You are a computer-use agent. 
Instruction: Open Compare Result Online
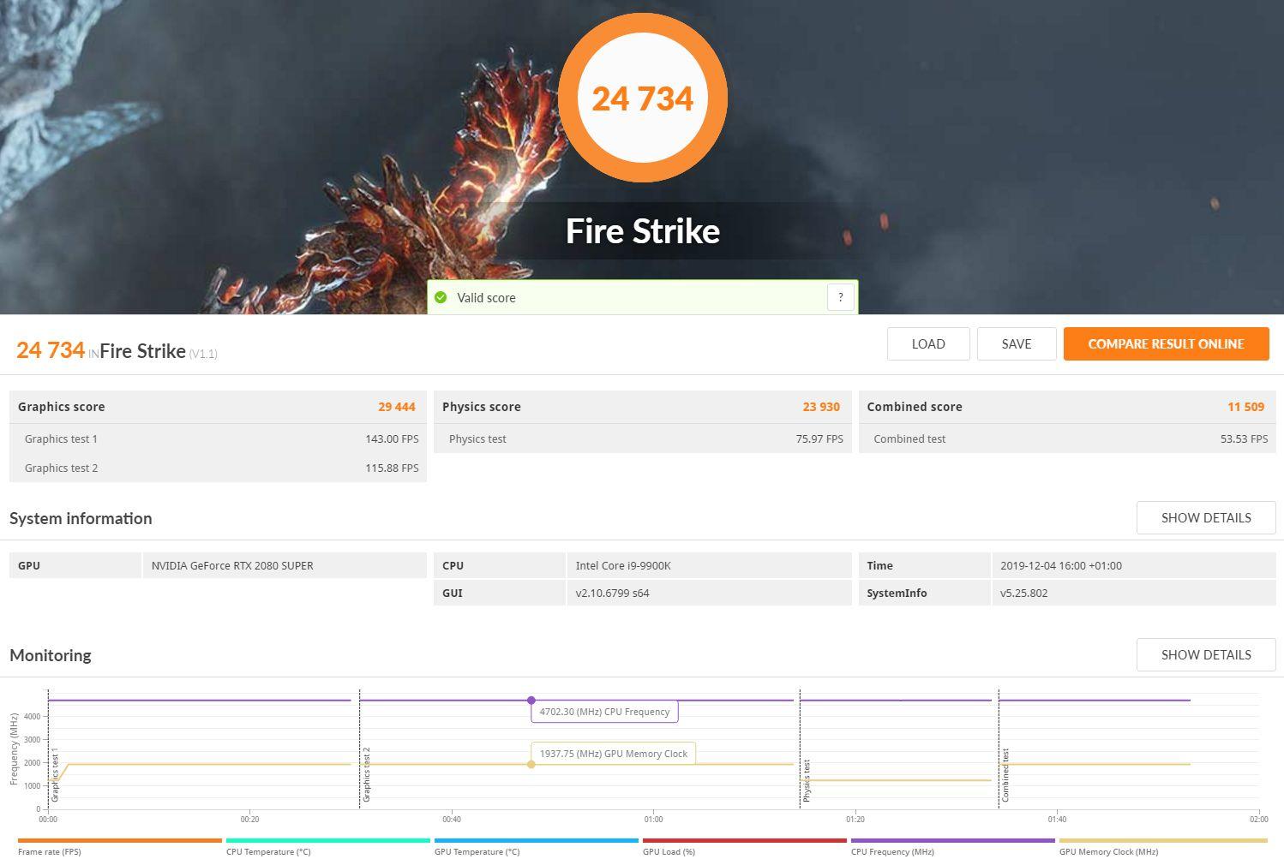(x=1166, y=344)
